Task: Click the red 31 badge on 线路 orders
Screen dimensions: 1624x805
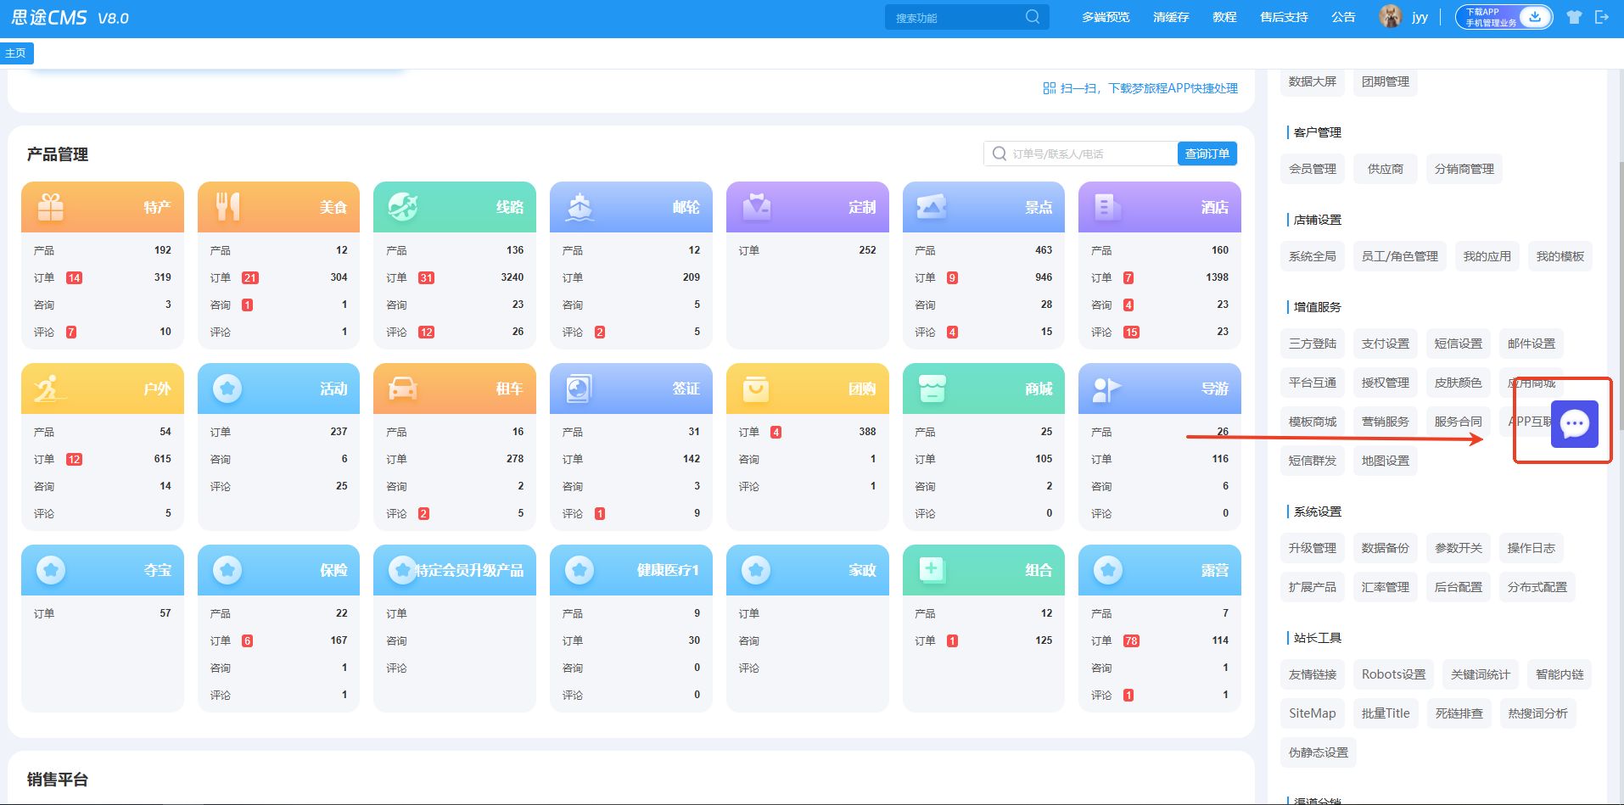Action: (426, 277)
